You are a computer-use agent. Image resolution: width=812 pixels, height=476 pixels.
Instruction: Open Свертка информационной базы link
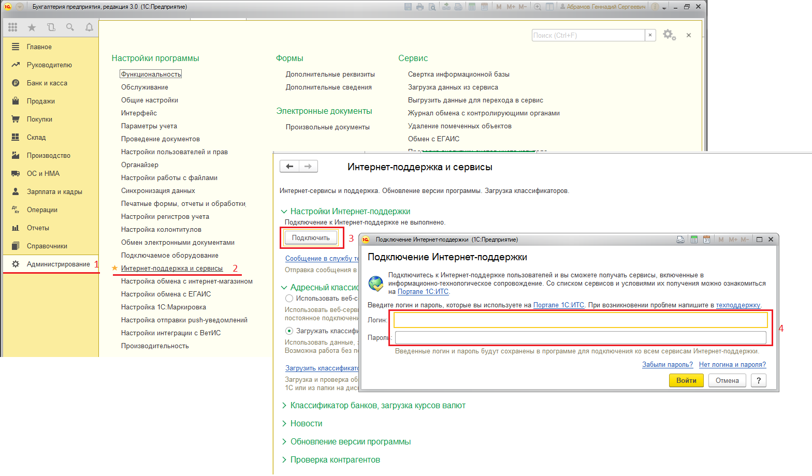pos(458,74)
